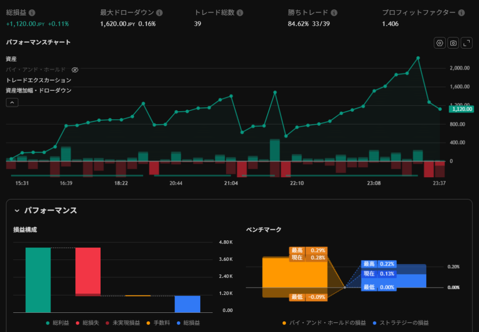Click the camera snapshot icon
This screenshot has height=332, width=479.
click(x=453, y=43)
